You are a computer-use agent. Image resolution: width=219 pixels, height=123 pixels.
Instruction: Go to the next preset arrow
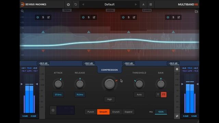(x=136, y=4)
